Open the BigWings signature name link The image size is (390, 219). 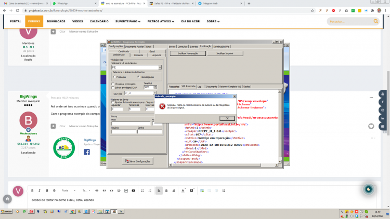point(90,140)
